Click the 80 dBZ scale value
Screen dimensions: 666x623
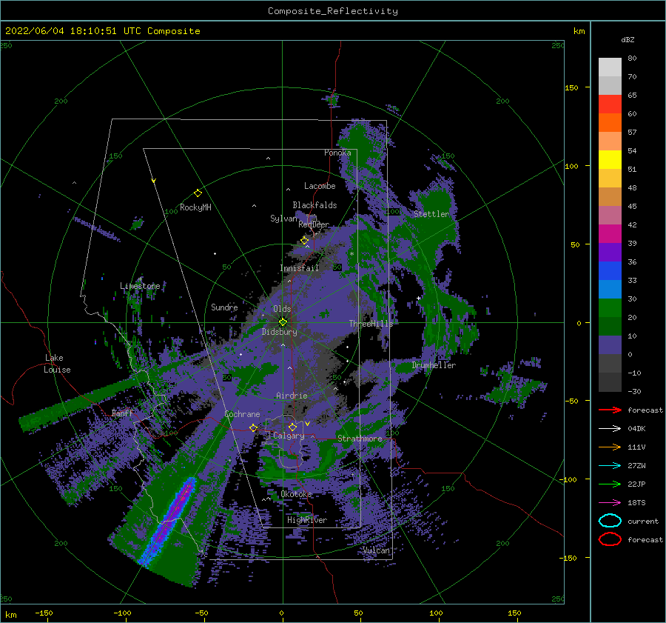point(632,59)
